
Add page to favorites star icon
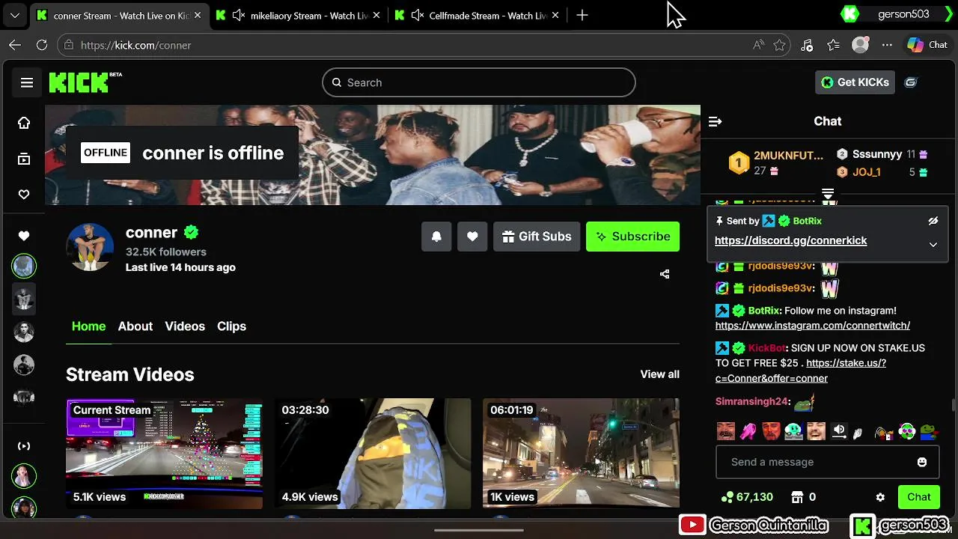pos(780,45)
